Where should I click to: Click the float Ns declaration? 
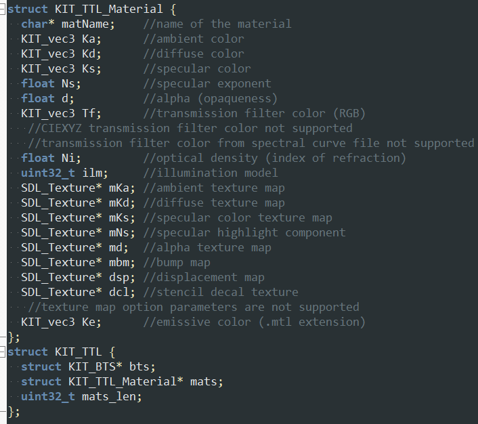tap(51, 83)
